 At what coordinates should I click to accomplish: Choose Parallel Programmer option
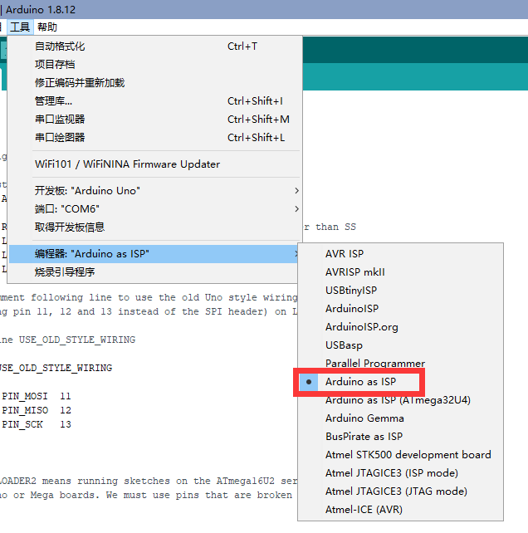[400, 364]
